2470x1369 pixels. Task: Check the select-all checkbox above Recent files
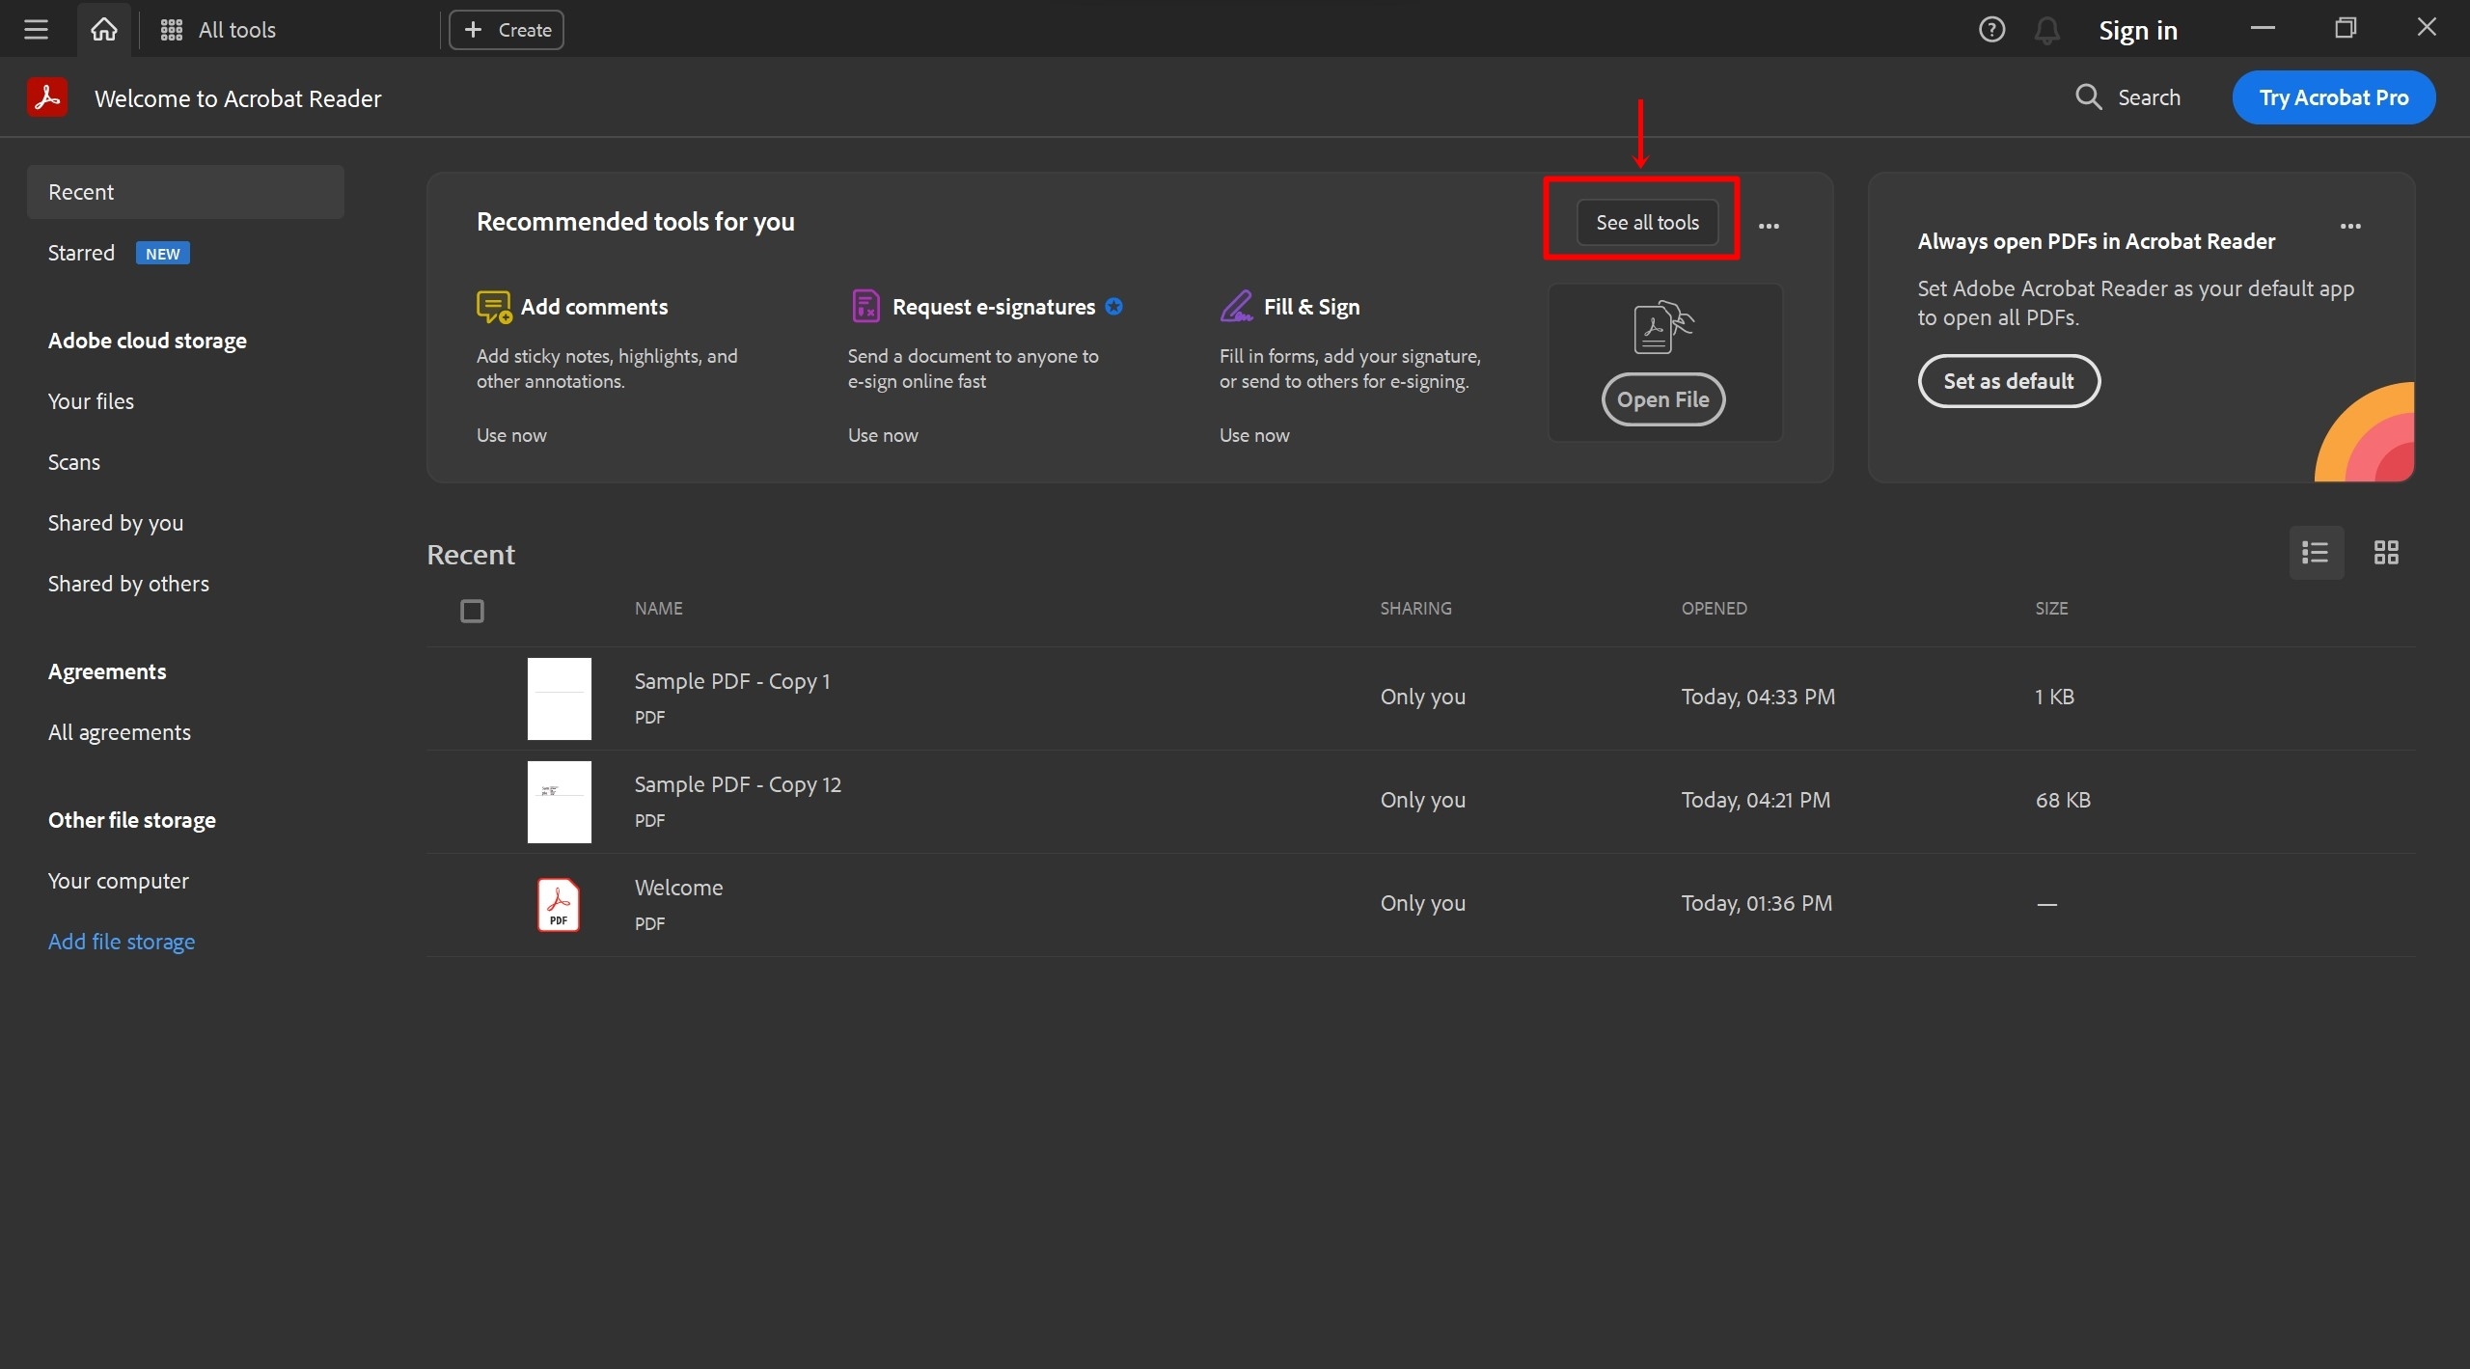472,610
